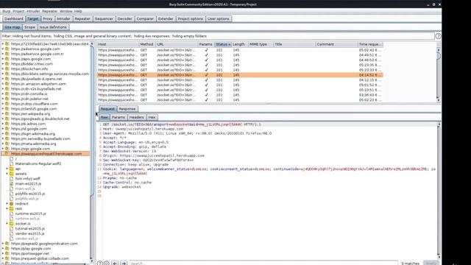
Task: Click the redirect gear icon in tree
Action: [12, 204]
